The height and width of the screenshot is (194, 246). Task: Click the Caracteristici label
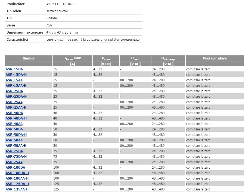click(x=17, y=40)
